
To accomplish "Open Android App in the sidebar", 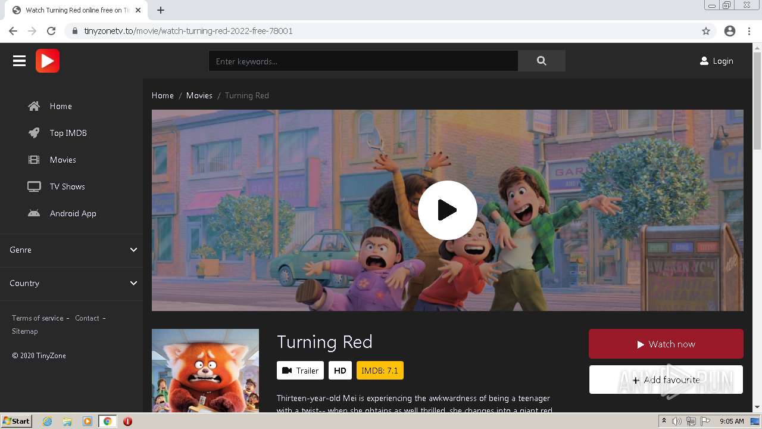I will (73, 213).
